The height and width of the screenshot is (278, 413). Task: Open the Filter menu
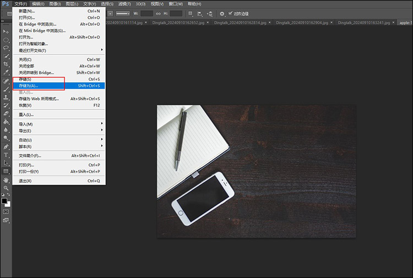pyautogui.click(x=124, y=4)
